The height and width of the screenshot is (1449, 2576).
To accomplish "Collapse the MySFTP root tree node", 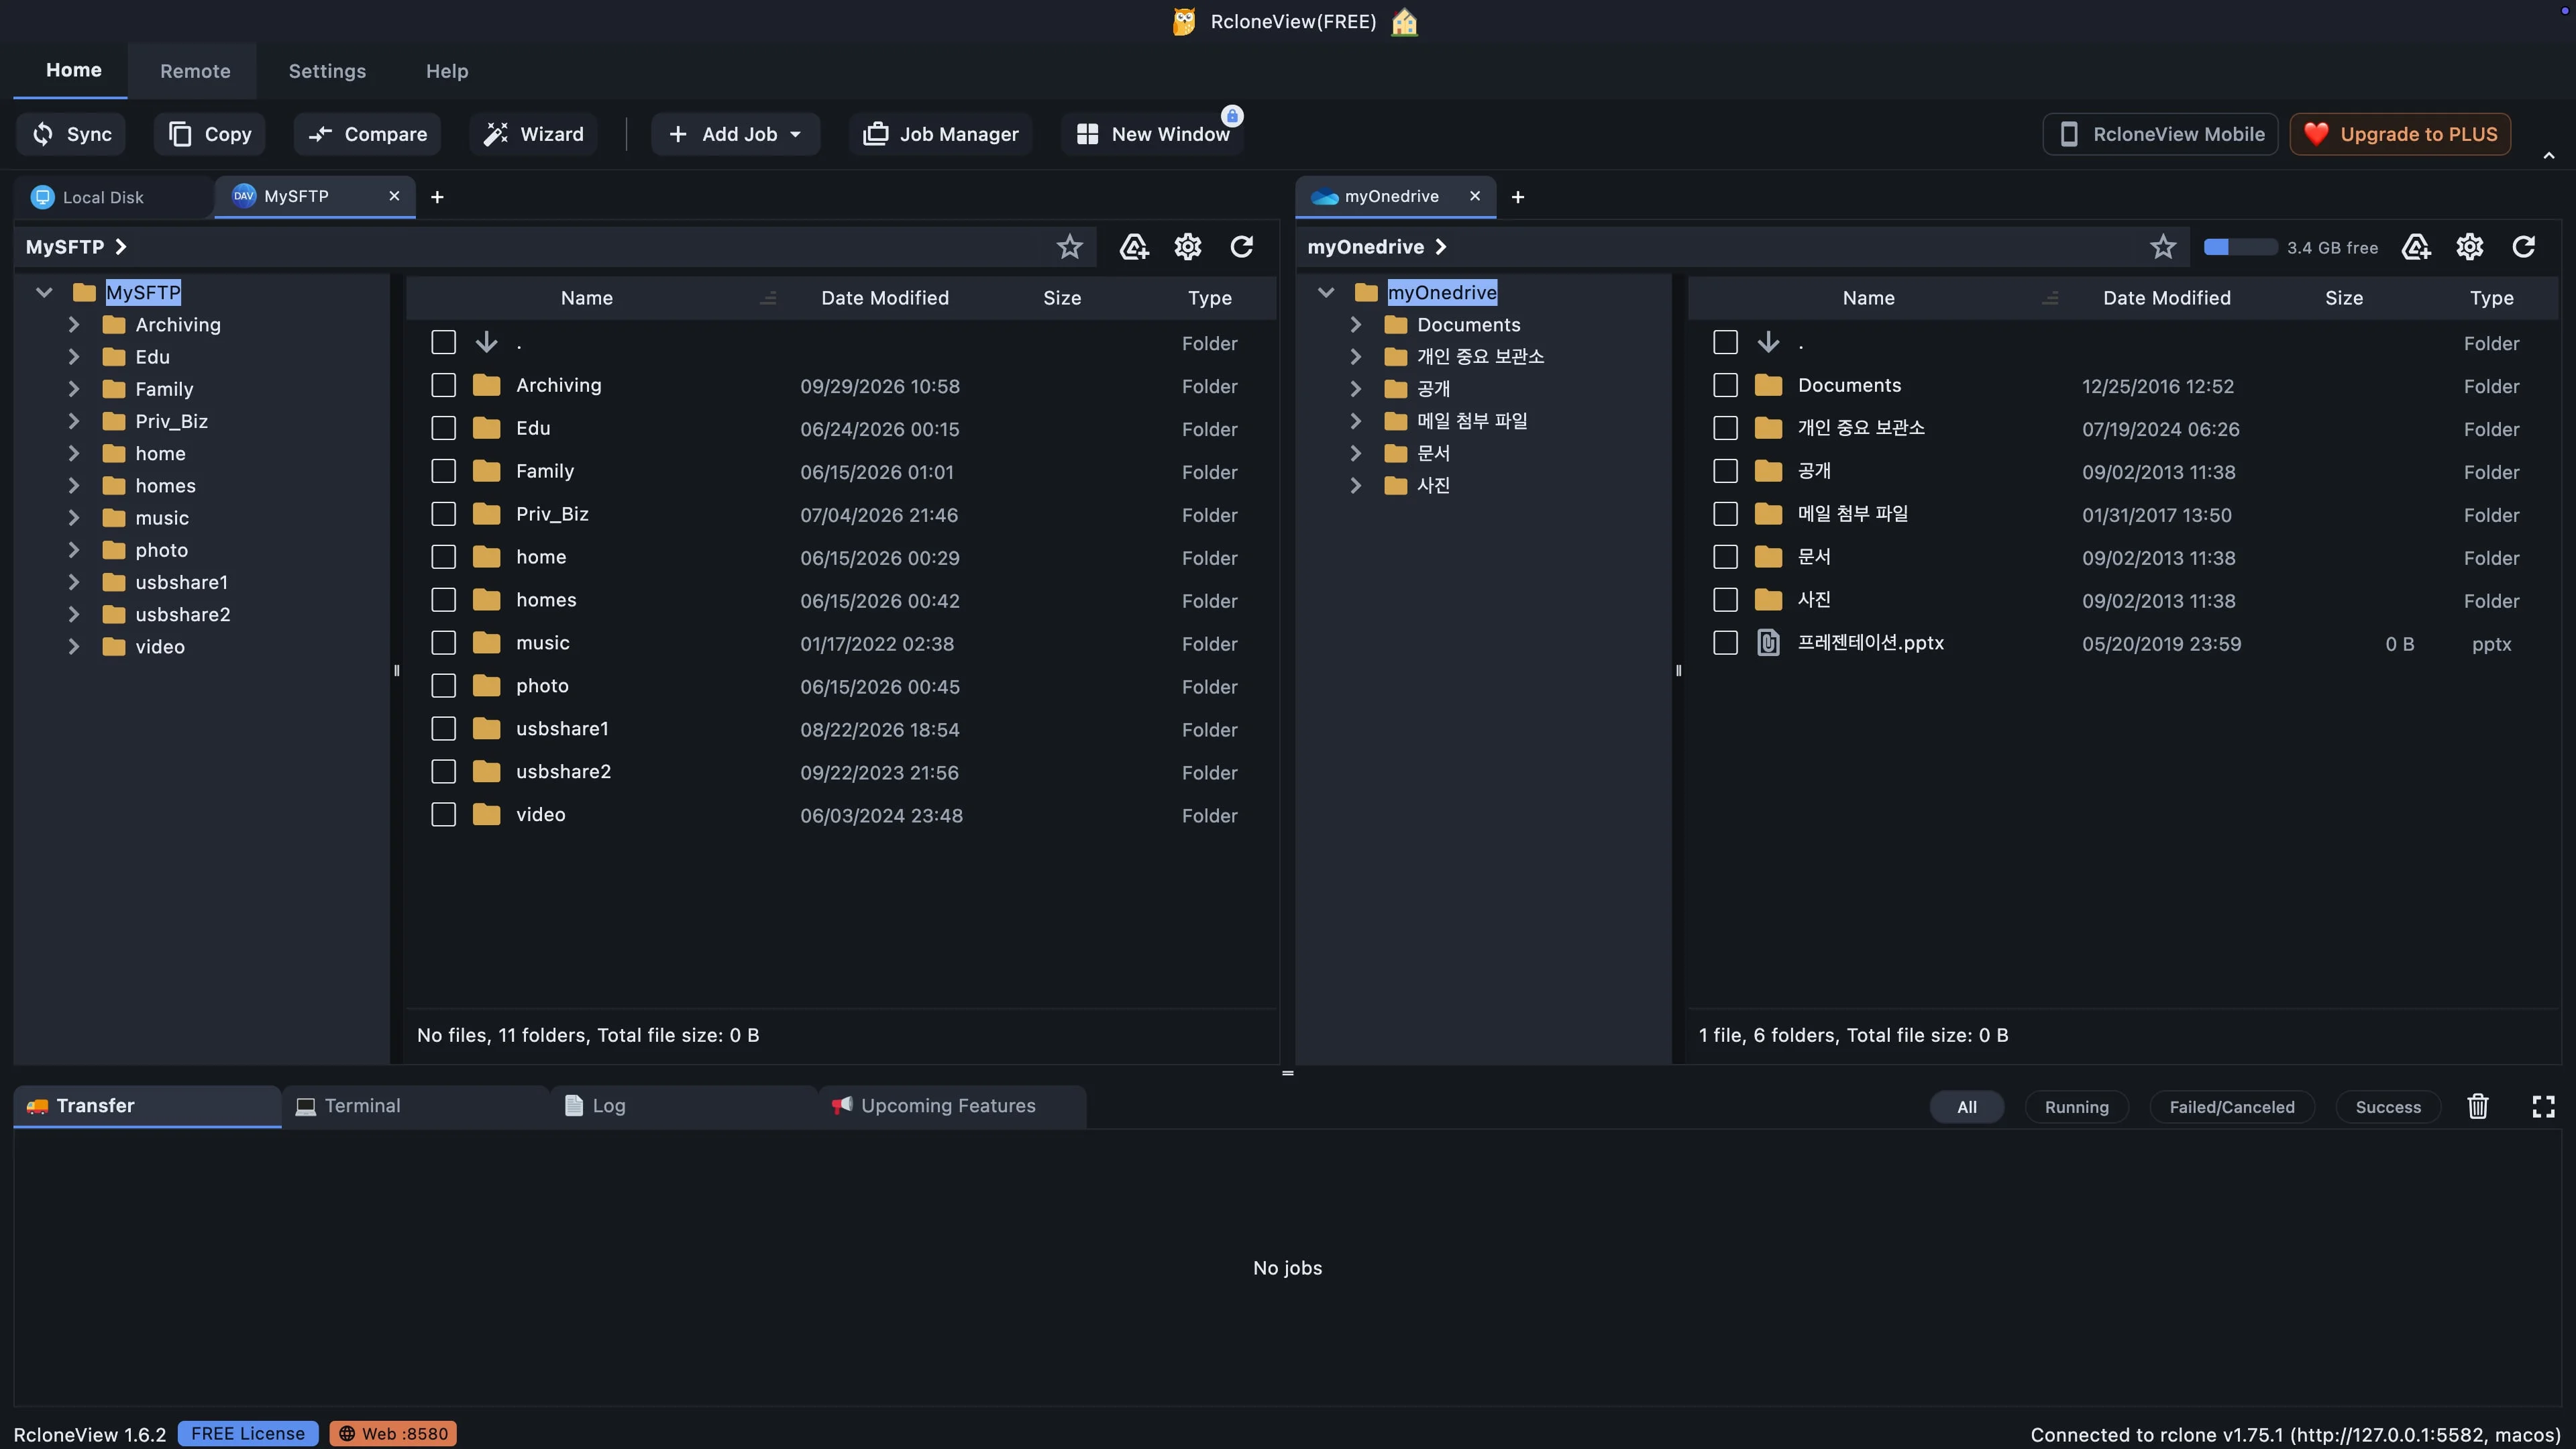I will 43,293.
